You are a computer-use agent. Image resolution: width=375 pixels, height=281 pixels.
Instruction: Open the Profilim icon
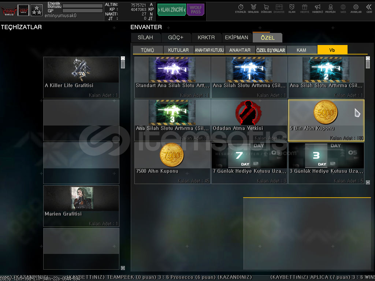(330, 8)
